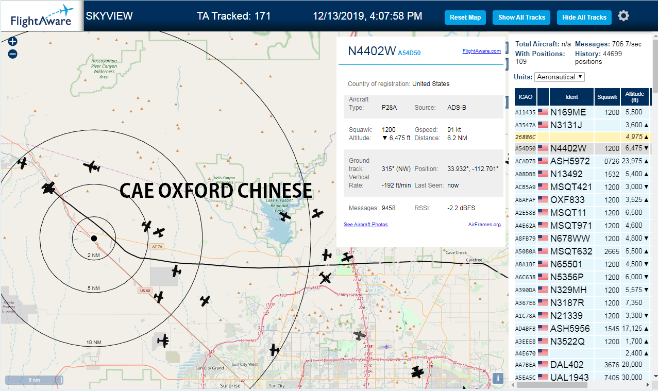Select the small purple aircraft icon on map
658x391 pixels.
point(387,346)
